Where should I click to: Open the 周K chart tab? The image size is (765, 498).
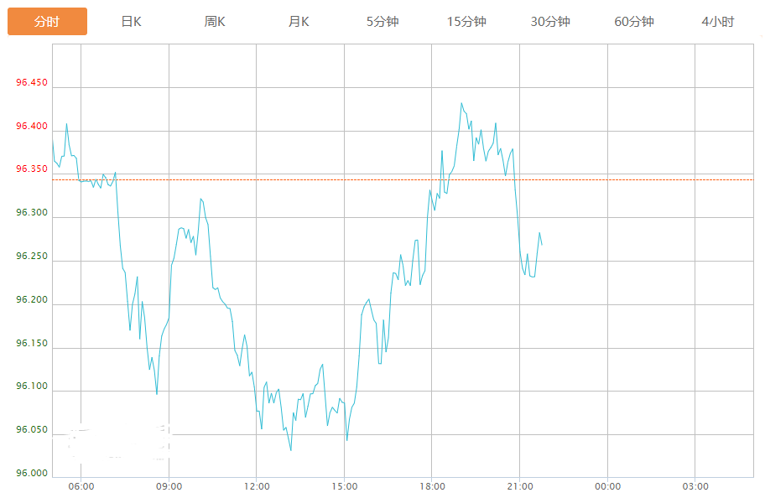(x=215, y=22)
